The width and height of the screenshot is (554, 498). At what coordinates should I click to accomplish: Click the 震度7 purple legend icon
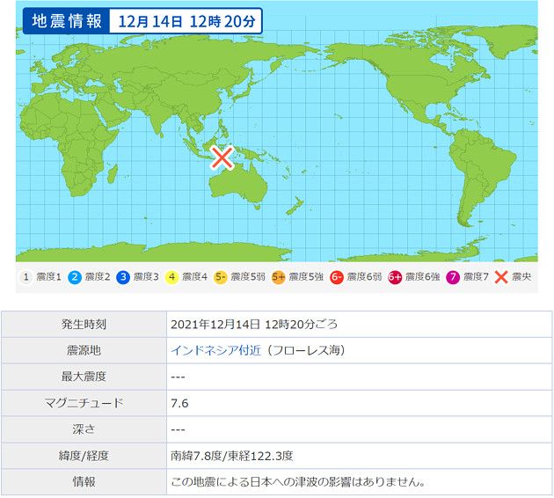[x=453, y=277]
